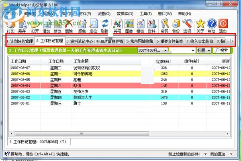Viewport: 241px width, 161px height.
Task: Open the 标题 search field dropdown
Action: pyautogui.click(x=209, y=50)
